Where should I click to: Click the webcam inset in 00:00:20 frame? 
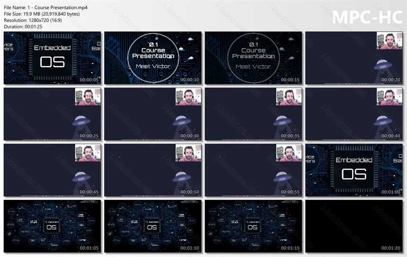click(x=389, y=41)
